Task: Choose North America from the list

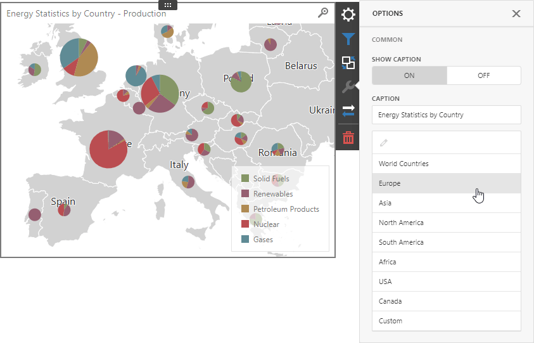Action: (446, 223)
